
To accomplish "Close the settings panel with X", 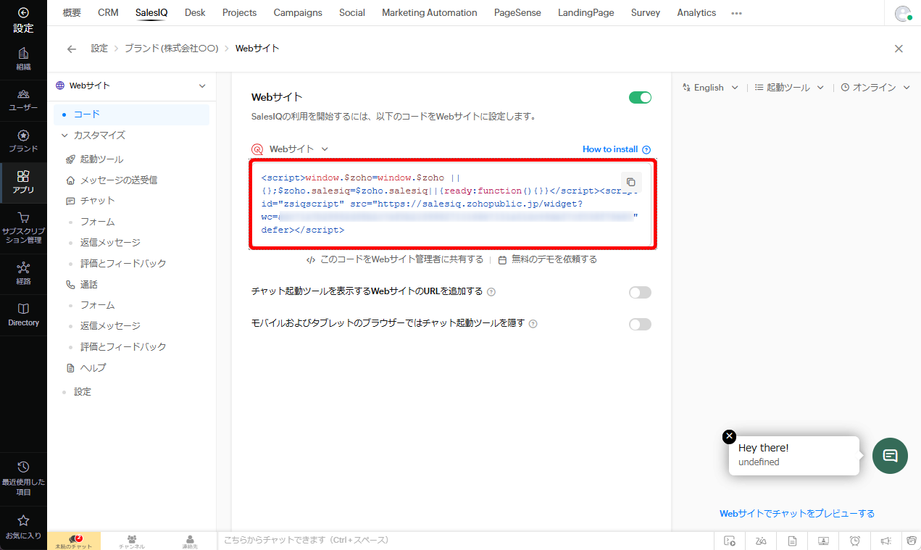I will click(x=899, y=49).
